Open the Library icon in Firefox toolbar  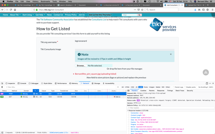pyautogui.click(x=199, y=10)
